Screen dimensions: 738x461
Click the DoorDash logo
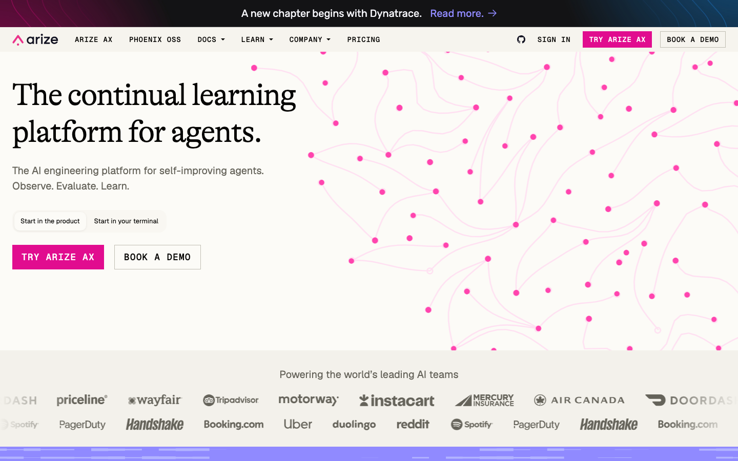(691, 400)
